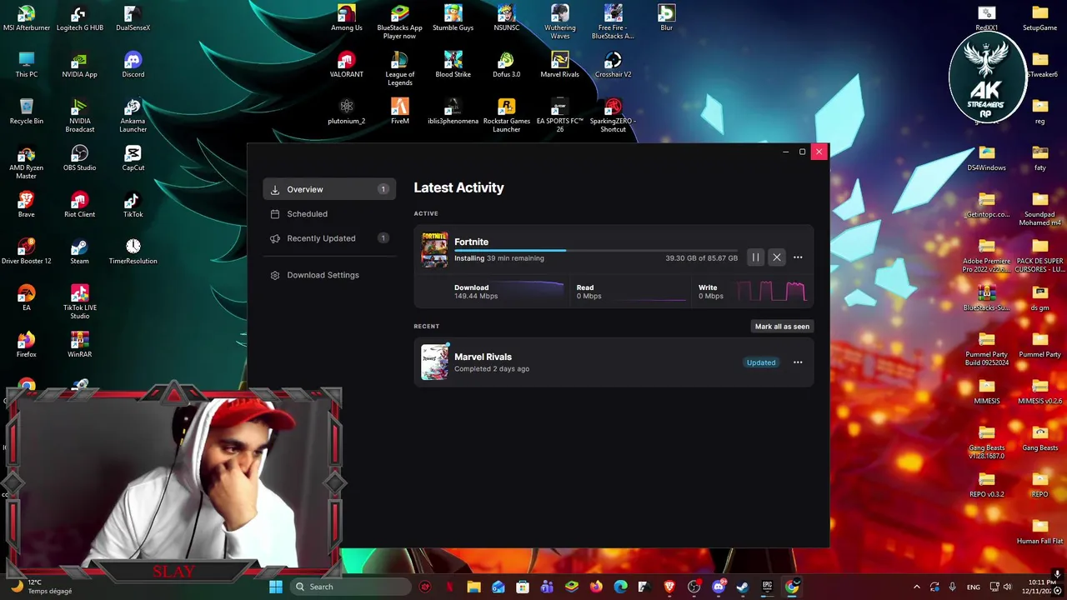Open TikTok LIVE Studio shortcut
This screenshot has height=600, width=1067.
point(80,302)
